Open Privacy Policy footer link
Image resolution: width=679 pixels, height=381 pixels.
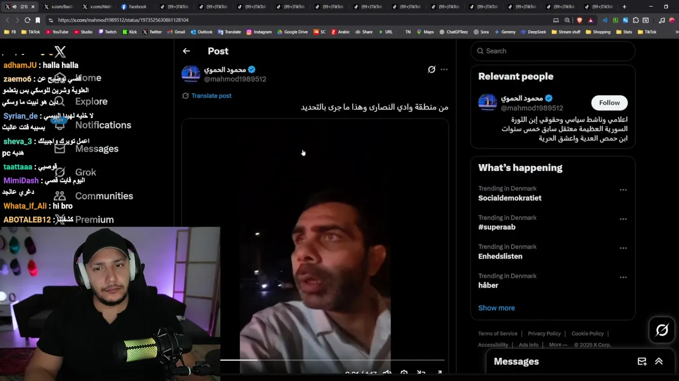544,333
